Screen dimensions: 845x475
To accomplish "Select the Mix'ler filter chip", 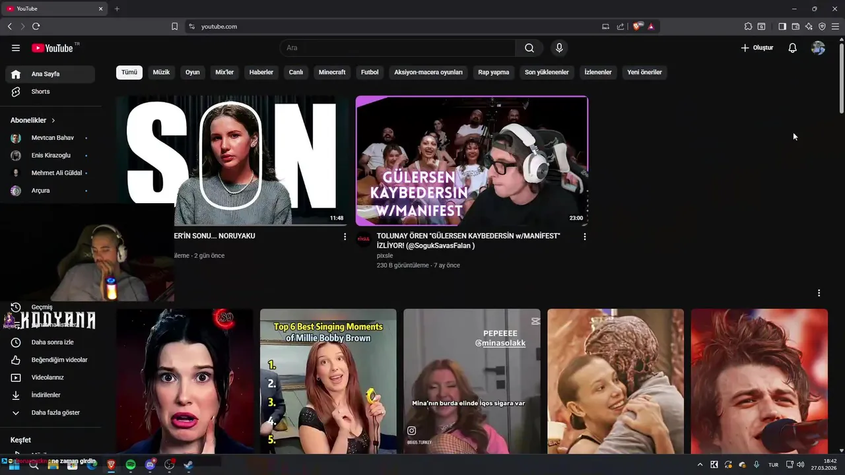I will 224,73.
